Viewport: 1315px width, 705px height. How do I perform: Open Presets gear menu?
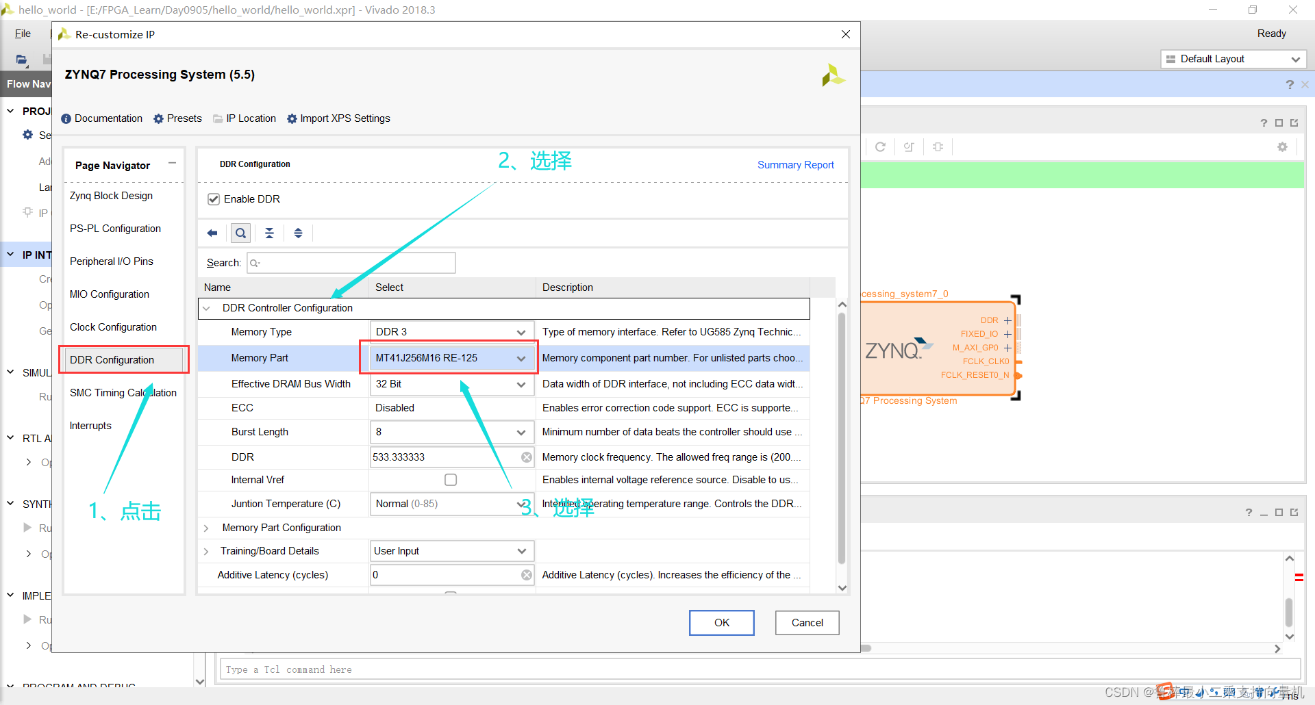159,118
